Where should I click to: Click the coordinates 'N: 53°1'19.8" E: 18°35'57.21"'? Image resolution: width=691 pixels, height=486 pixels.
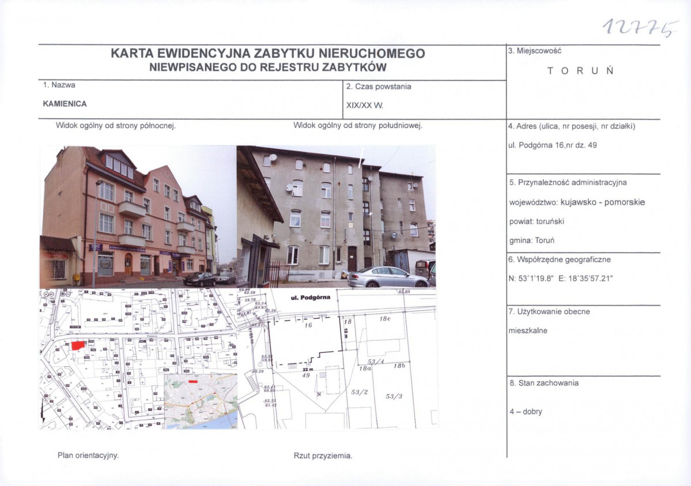561,278
